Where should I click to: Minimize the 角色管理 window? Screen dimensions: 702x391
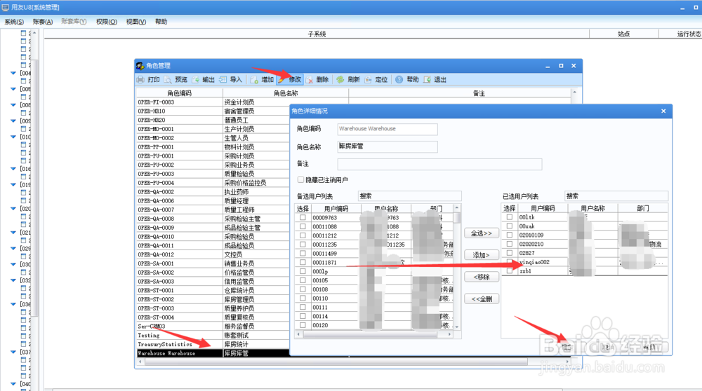click(548, 66)
